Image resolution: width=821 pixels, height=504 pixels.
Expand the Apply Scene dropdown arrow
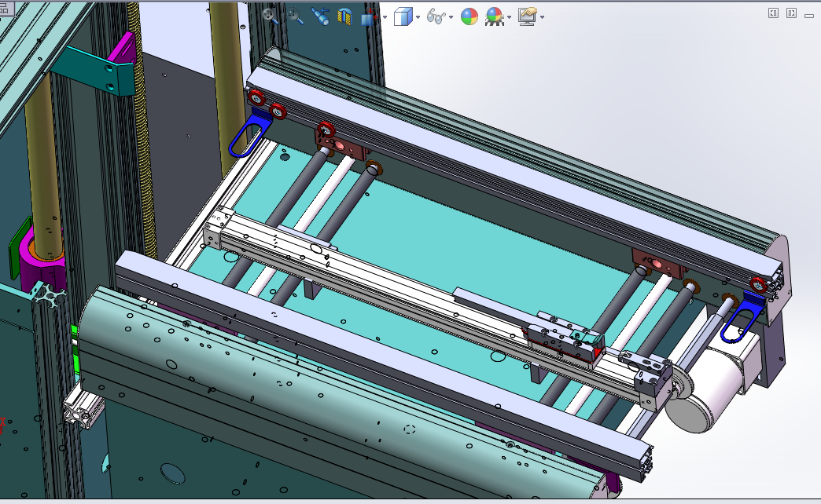(x=509, y=17)
